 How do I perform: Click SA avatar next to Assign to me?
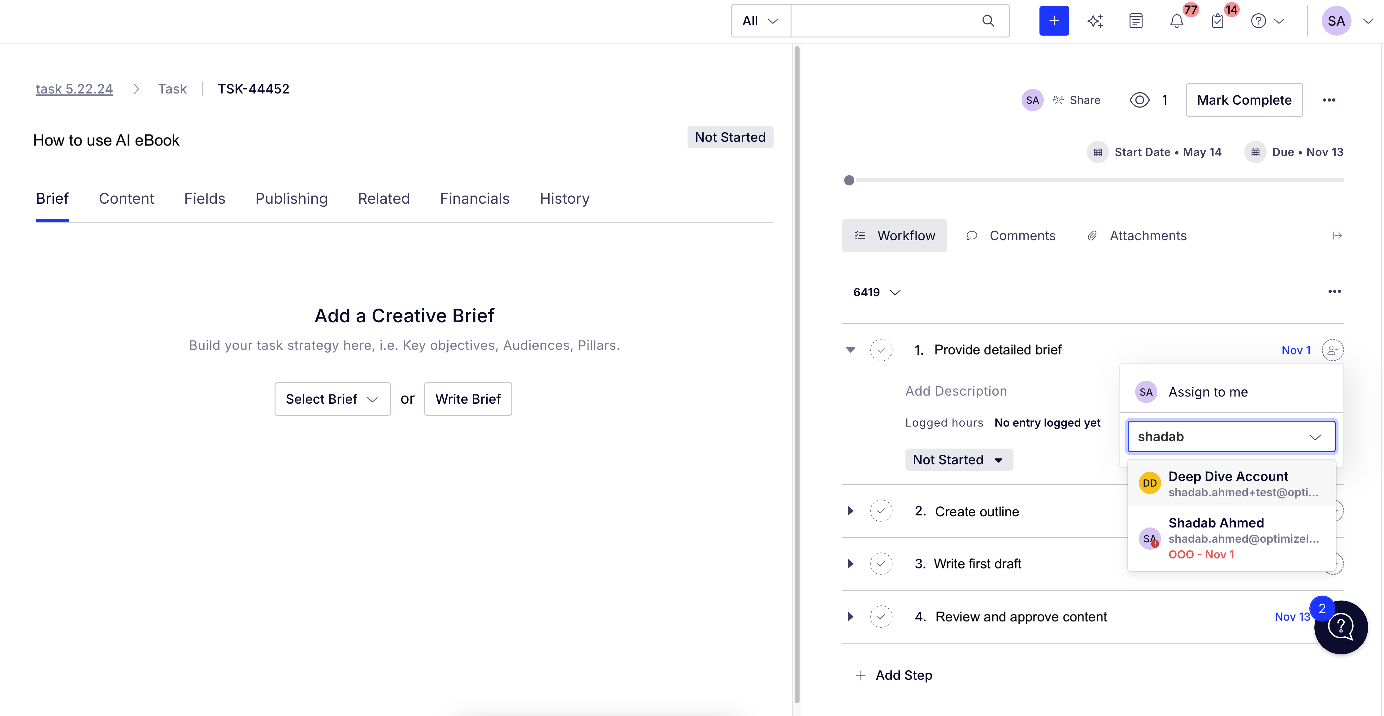[1146, 392]
